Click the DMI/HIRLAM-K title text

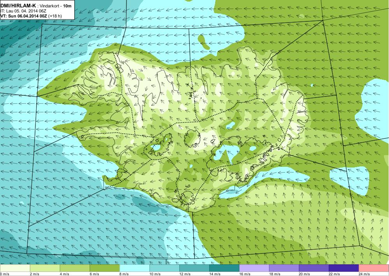(x=18, y=7)
